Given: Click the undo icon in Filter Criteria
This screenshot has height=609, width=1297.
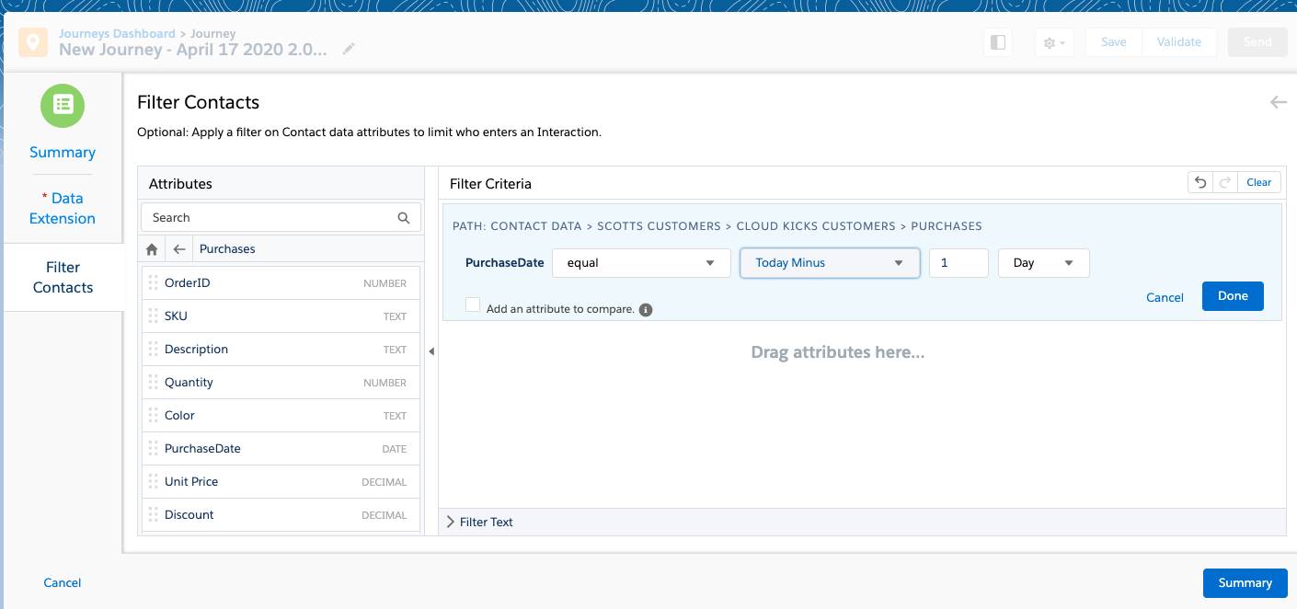Looking at the screenshot, I should (1200, 182).
